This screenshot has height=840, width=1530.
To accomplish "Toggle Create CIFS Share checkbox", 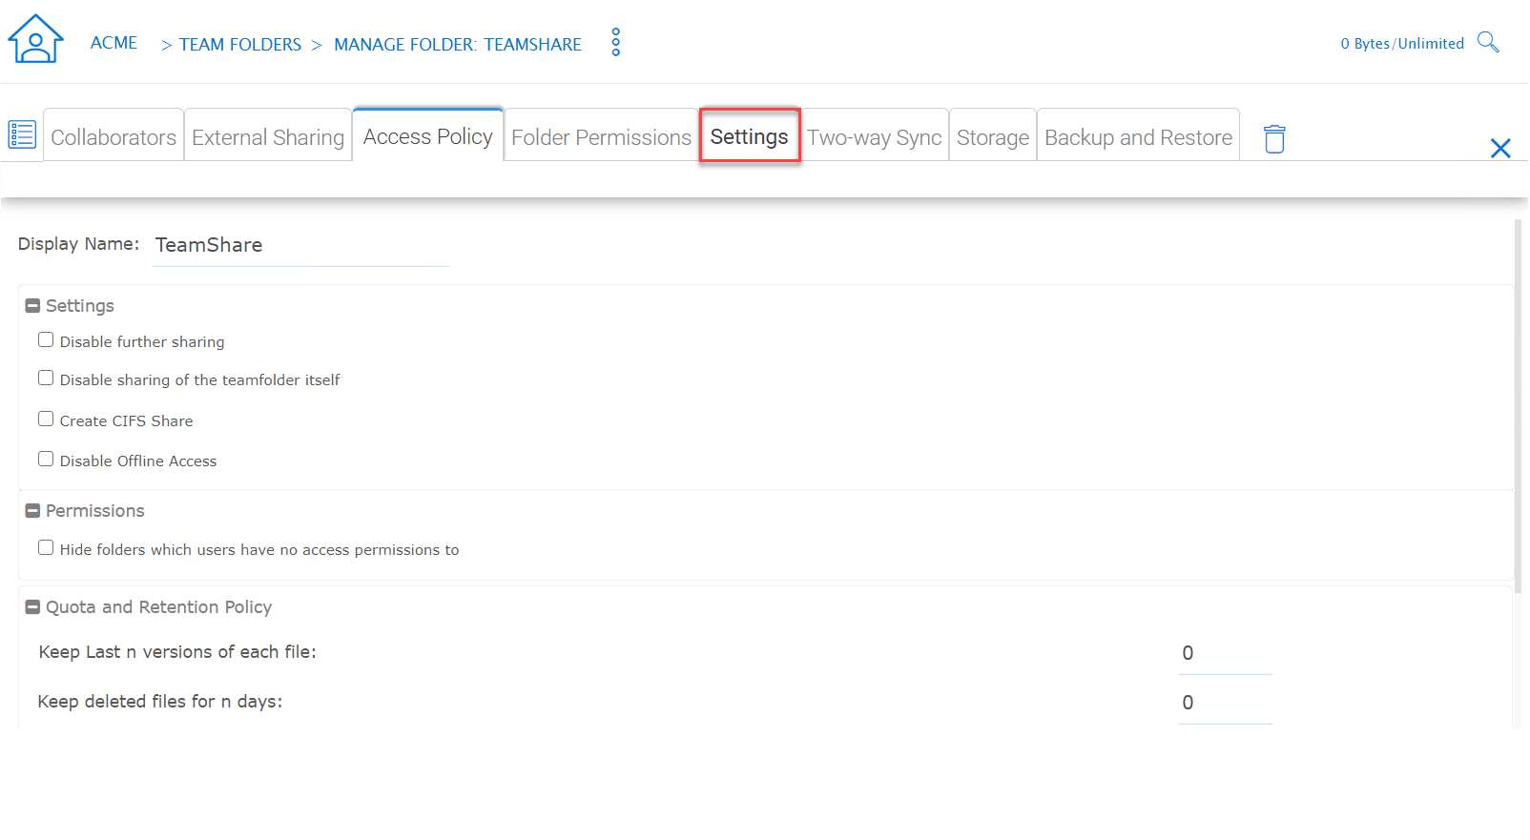I will (46, 419).
